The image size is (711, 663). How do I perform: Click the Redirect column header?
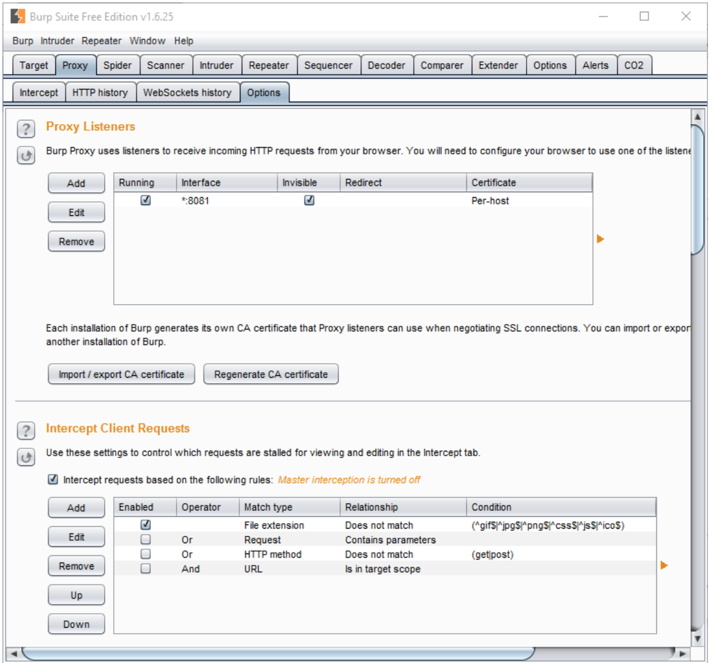coord(403,182)
